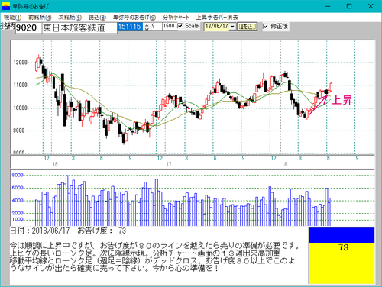The height and width of the screenshot is (287, 382).
Task: Open the 次銘柄(5) menu
Action: pos(70,18)
